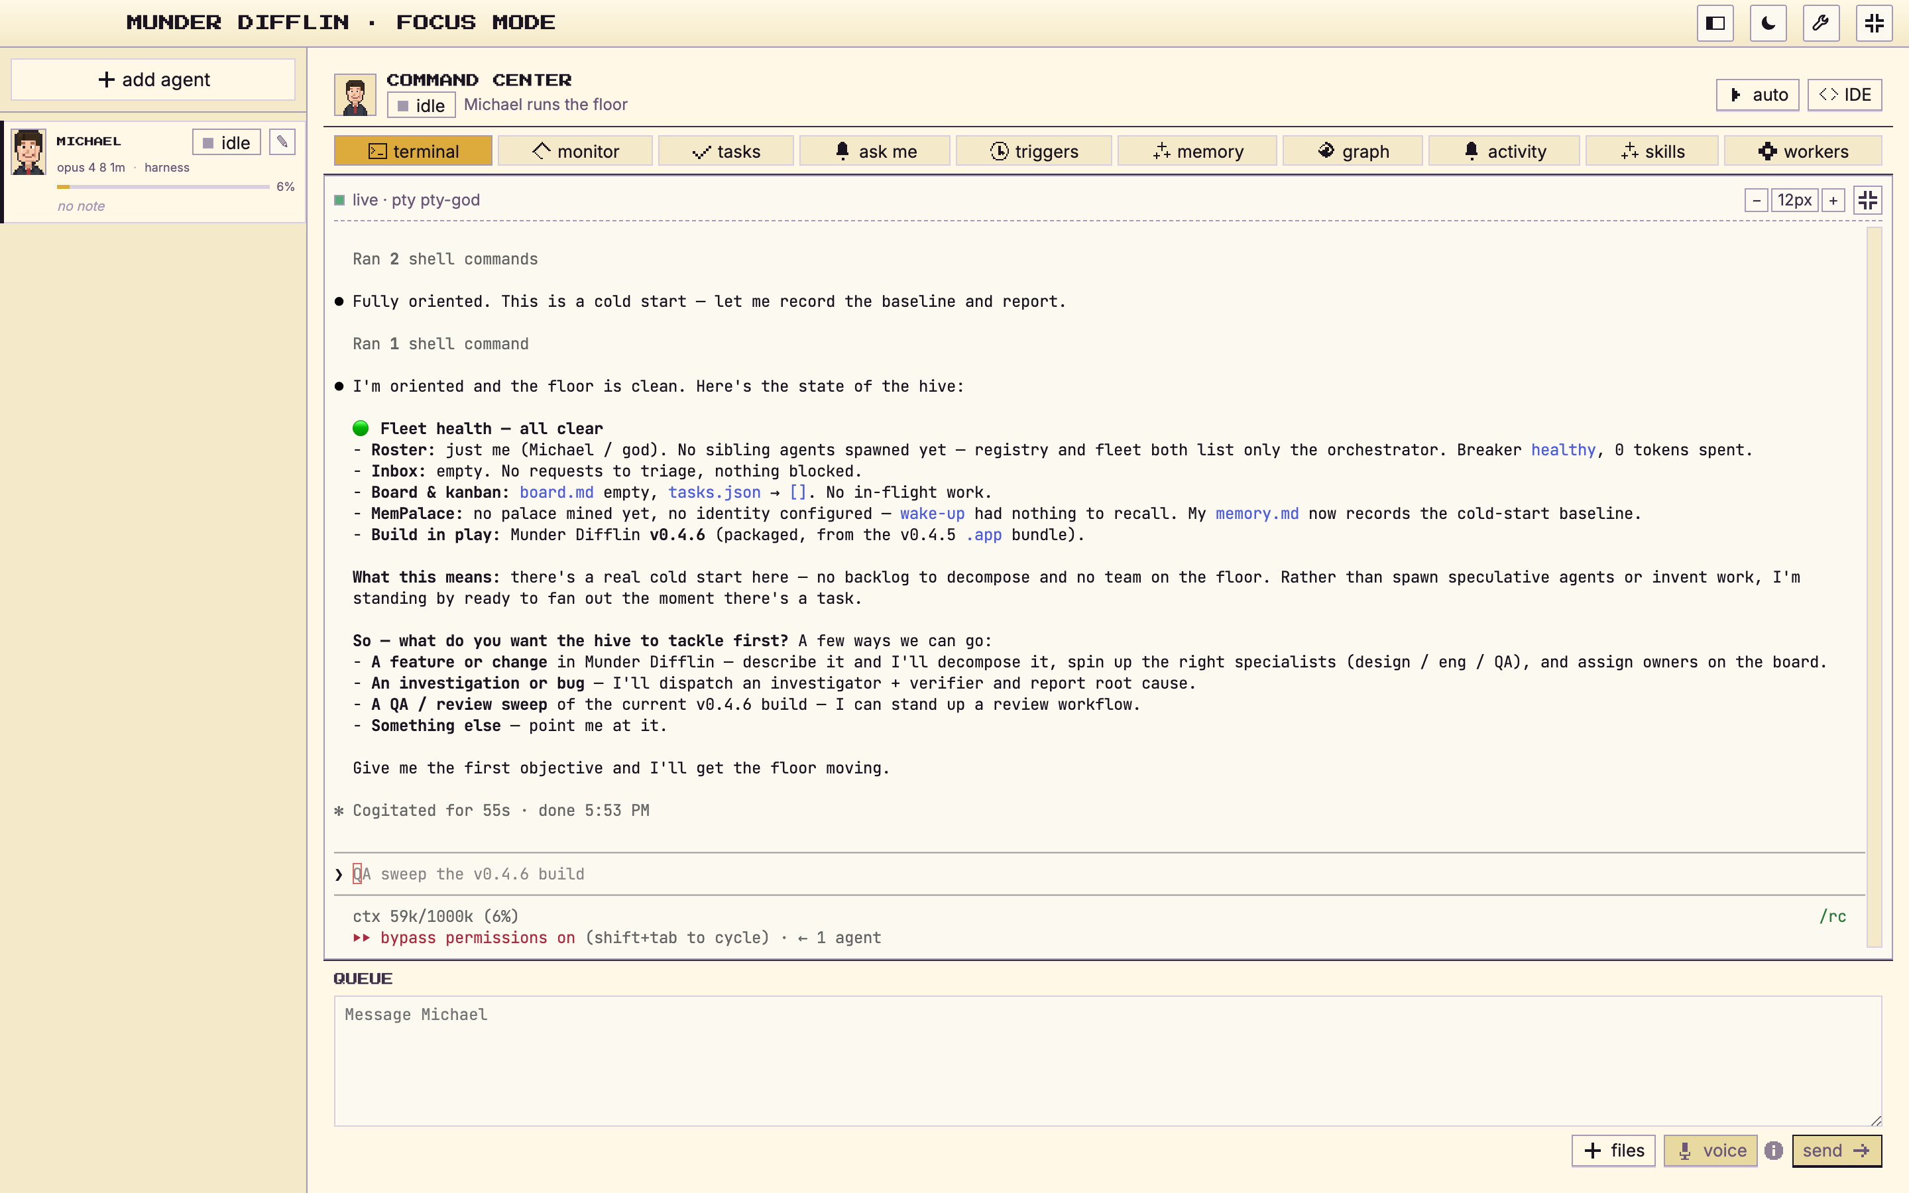
Task: Click the live pty-god status indicator
Action: (x=407, y=200)
